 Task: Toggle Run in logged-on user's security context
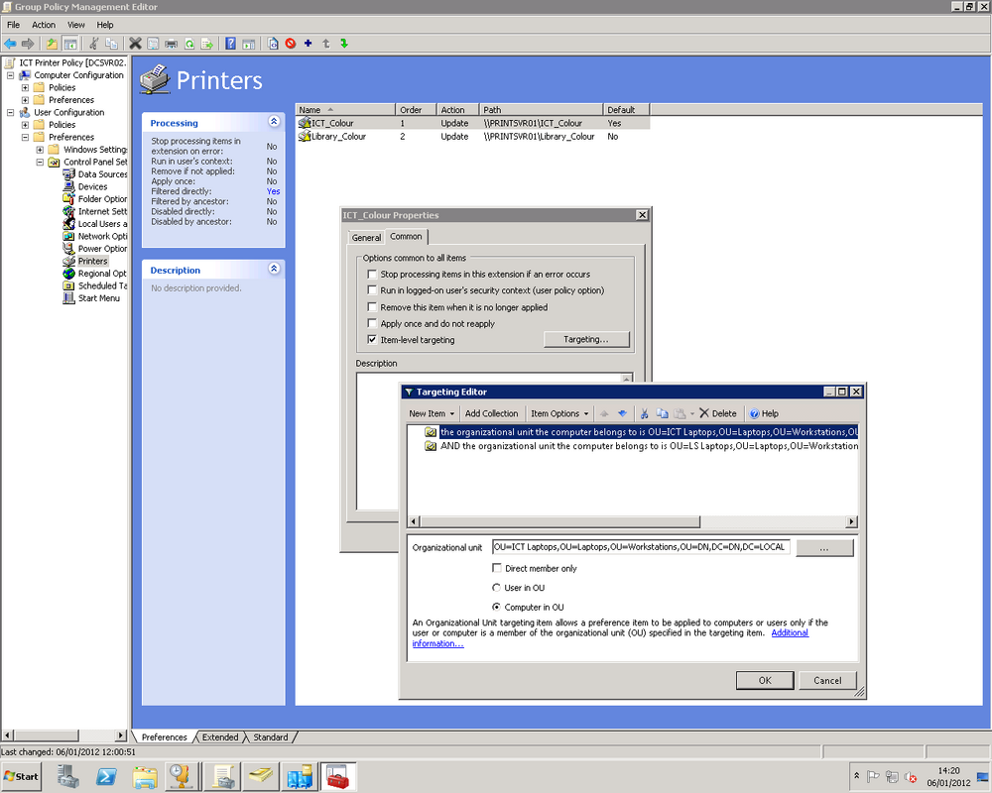[372, 290]
